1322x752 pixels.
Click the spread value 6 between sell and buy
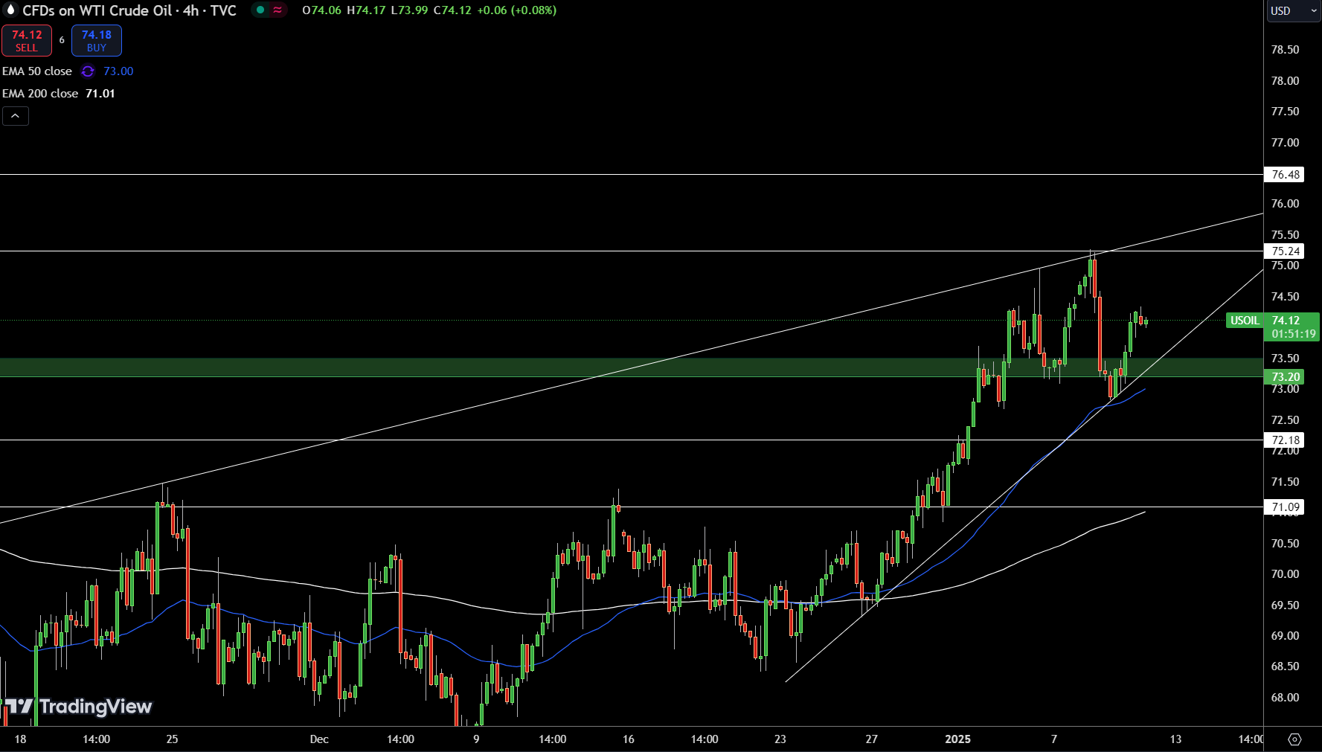coord(62,40)
